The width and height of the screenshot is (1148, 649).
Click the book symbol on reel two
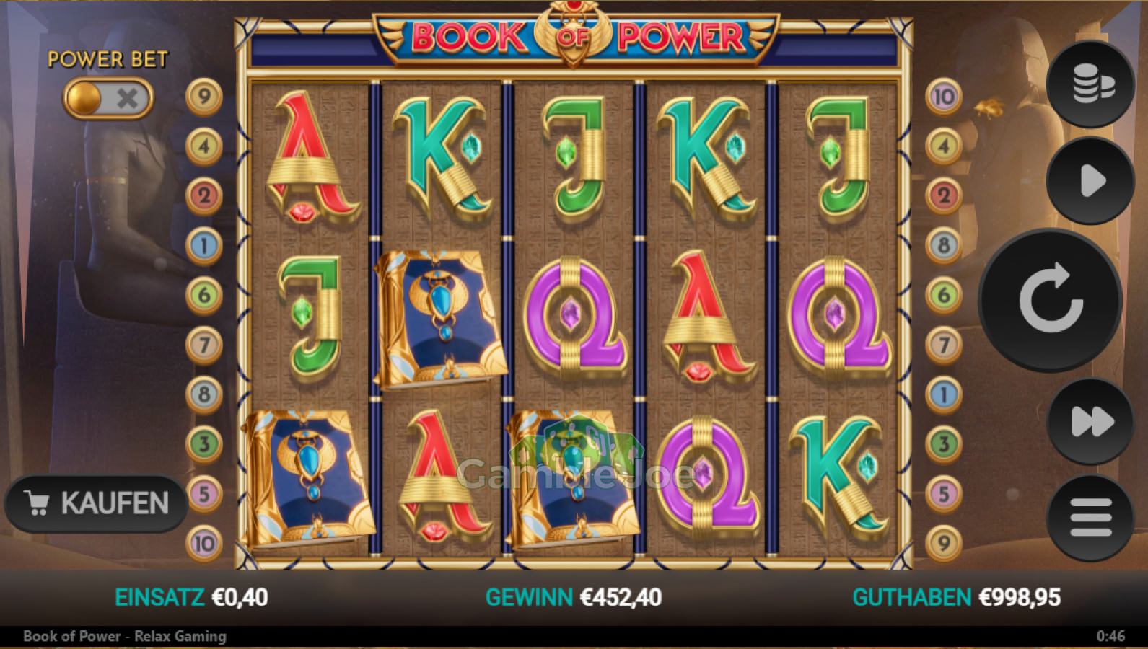tap(439, 319)
